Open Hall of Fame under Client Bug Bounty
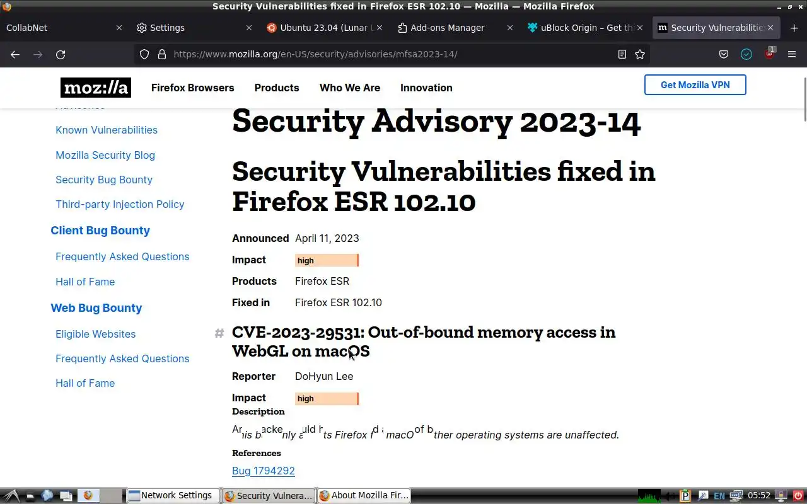807x504 pixels. click(x=85, y=282)
